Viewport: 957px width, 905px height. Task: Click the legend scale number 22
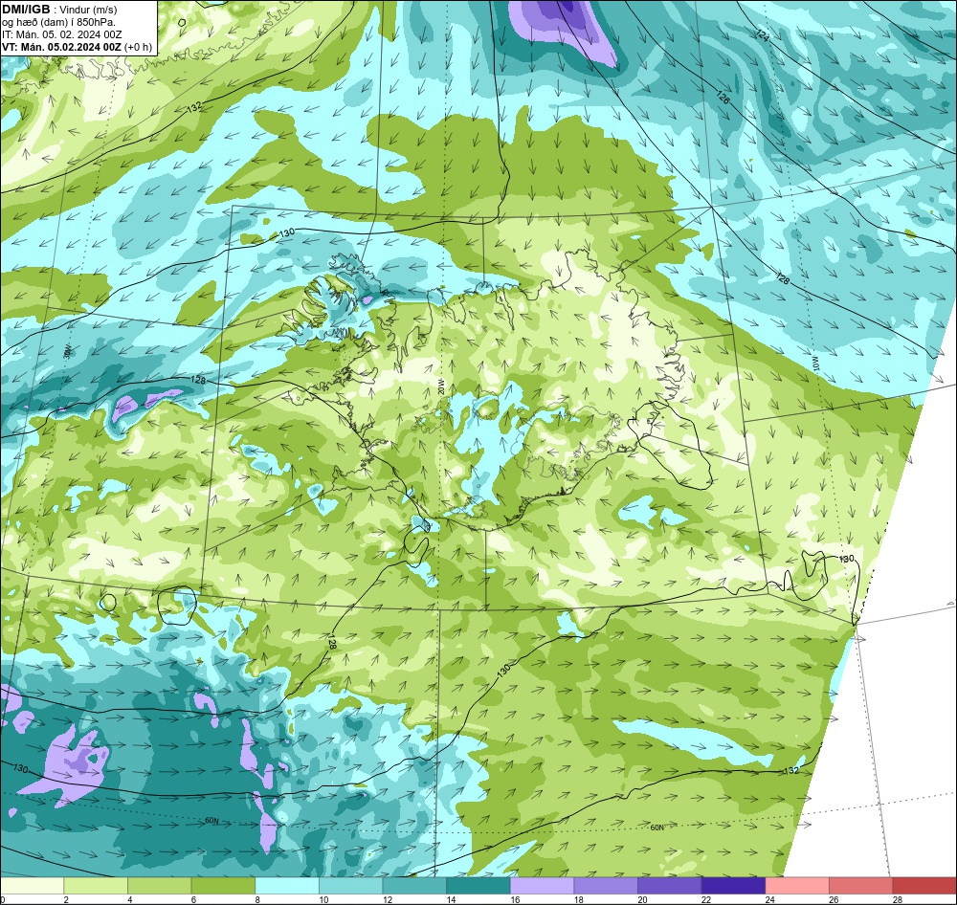706,899
